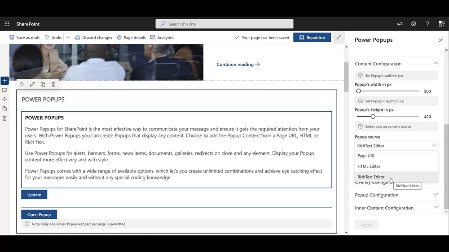This screenshot has width=449, height=252.
Task: Click the delete section icon in left rail
Action: click(x=4, y=118)
